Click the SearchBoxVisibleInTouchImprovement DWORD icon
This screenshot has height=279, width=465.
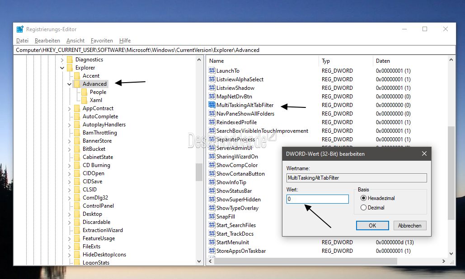(x=212, y=130)
